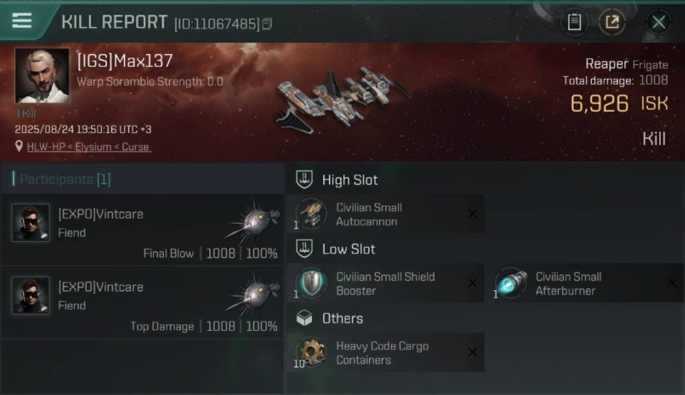Image resolution: width=685 pixels, height=395 pixels.
Task: Select the Civilian Small Autocannon icon
Action: 311,214
